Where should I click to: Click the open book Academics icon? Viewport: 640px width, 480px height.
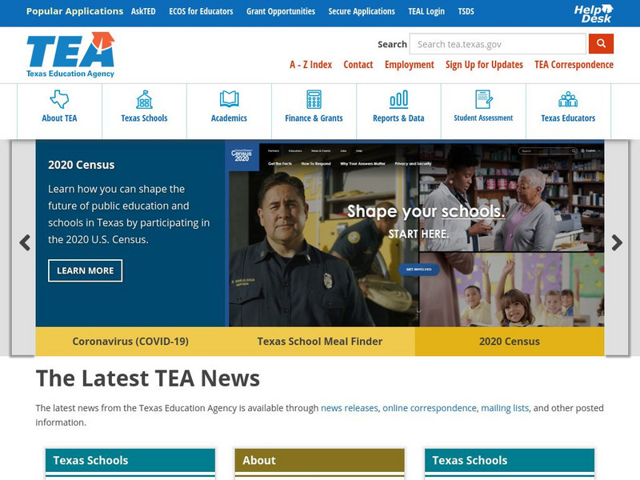229,99
